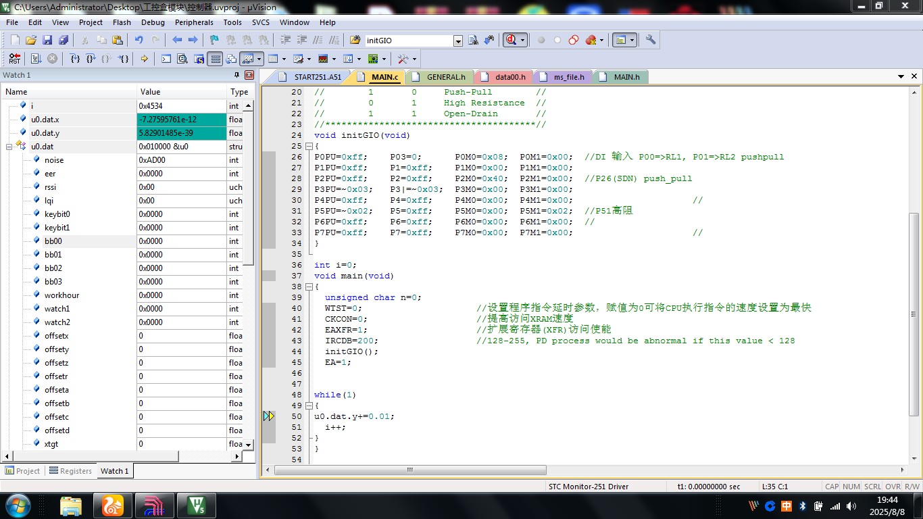Image resolution: width=923 pixels, height=519 pixels.
Task: Switch to the Registers bottom tab
Action: click(70, 471)
